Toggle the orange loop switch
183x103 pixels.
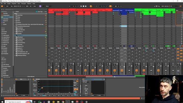pos(110,6)
